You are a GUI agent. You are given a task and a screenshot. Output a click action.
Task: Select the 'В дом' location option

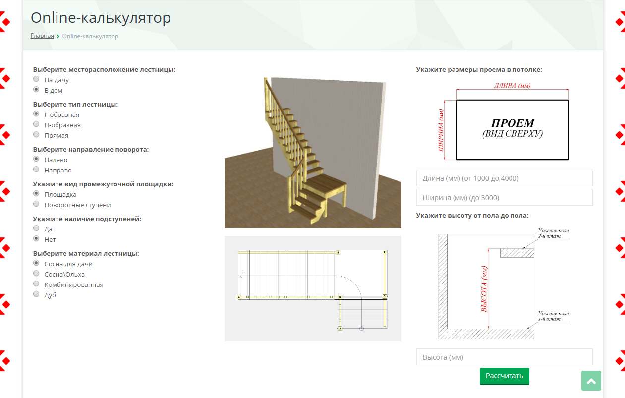point(36,90)
